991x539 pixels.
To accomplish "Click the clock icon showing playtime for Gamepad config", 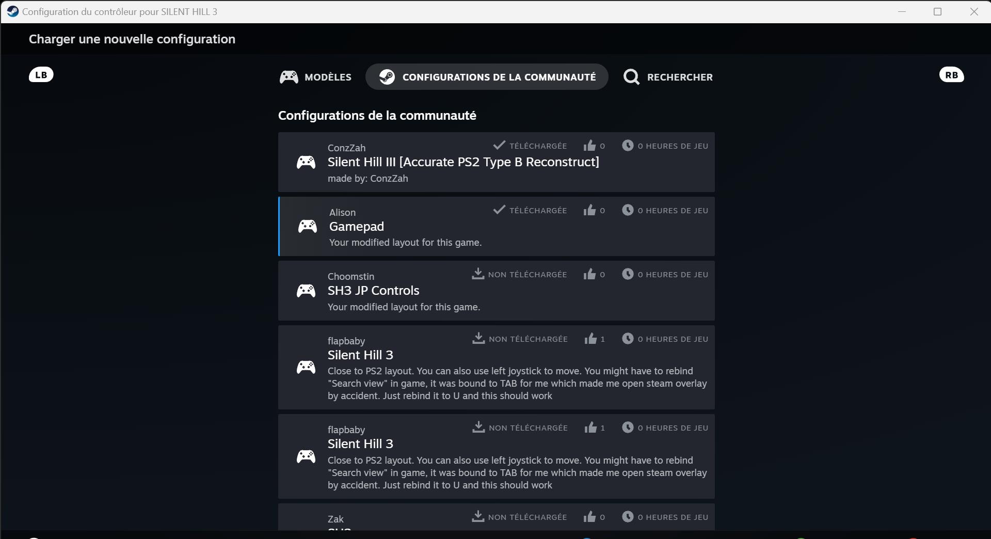I will pos(628,210).
